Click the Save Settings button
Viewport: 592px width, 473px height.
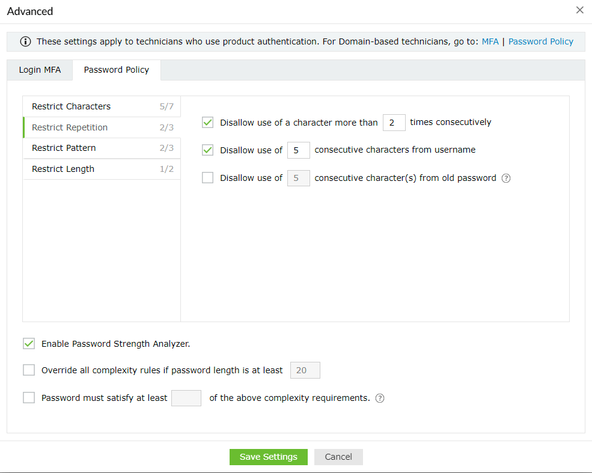tap(268, 457)
